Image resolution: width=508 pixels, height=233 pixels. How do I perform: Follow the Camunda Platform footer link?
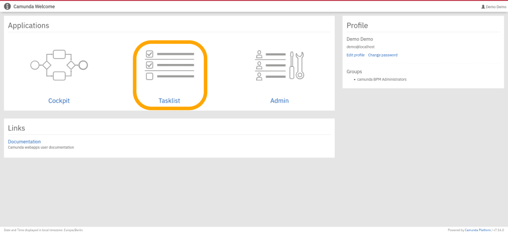click(479, 230)
